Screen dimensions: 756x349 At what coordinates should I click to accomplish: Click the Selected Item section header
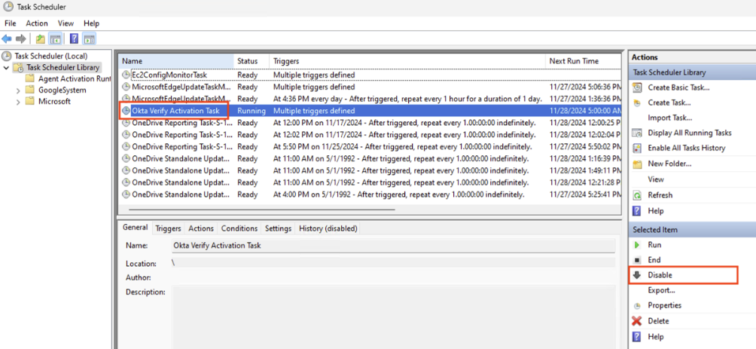pos(692,230)
